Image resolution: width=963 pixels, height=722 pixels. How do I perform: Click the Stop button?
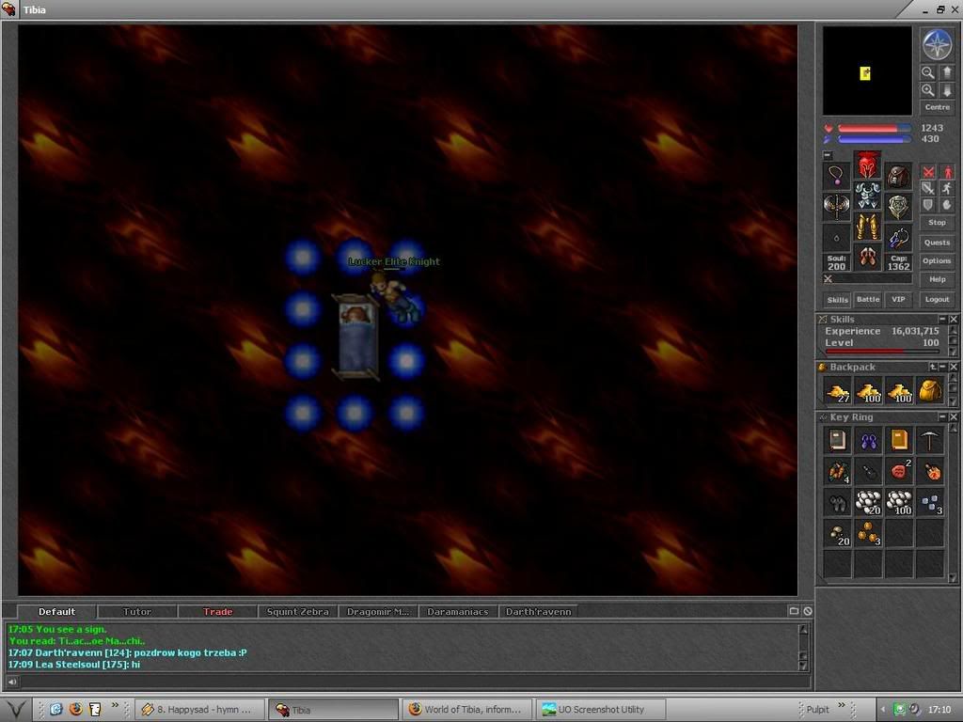tap(938, 223)
